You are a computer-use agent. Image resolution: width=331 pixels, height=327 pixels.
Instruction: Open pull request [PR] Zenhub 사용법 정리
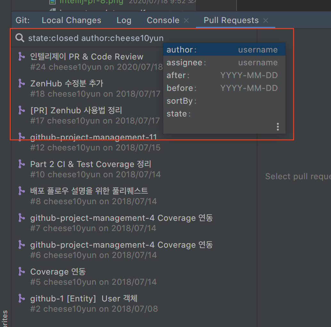[x=76, y=110]
